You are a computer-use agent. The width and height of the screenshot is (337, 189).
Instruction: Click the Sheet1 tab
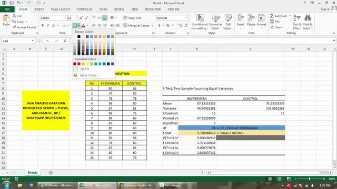click(x=33, y=173)
